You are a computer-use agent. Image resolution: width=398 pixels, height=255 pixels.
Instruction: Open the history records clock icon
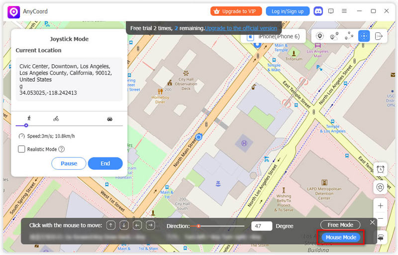point(381,169)
